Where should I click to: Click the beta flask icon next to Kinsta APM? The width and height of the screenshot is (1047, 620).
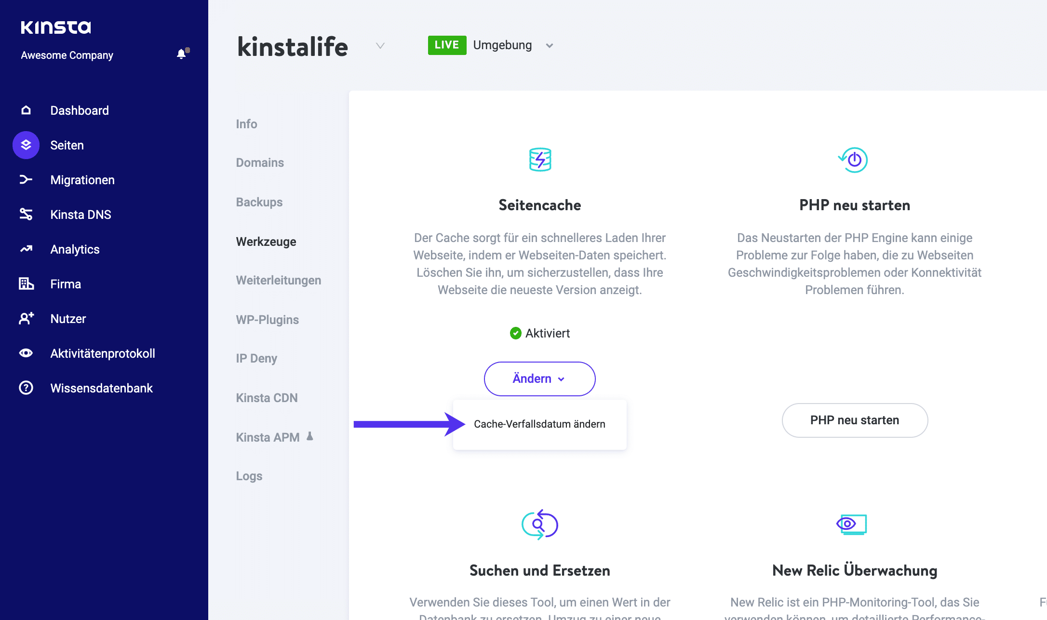(310, 436)
